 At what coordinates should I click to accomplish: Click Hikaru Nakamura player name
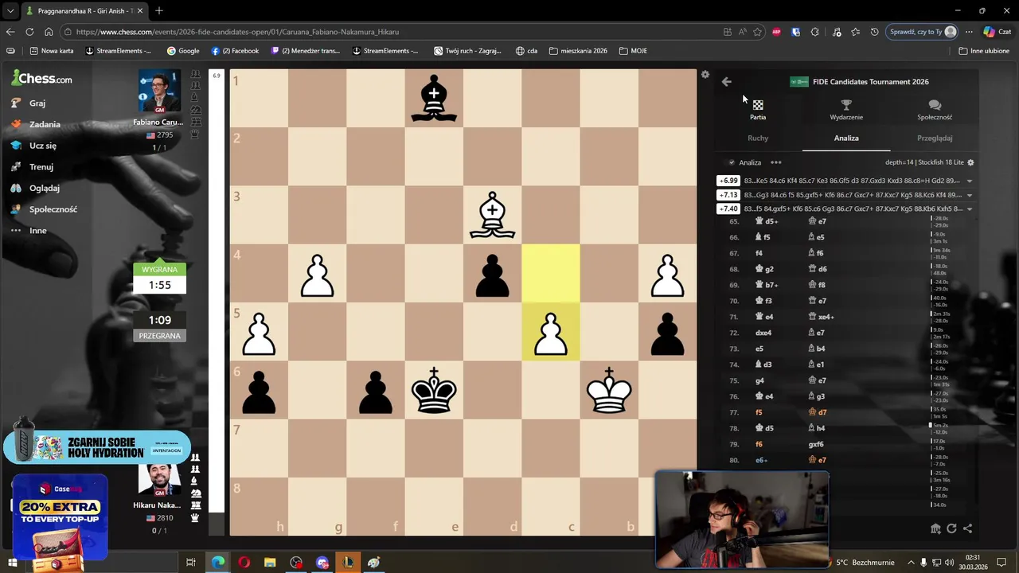coord(157,505)
